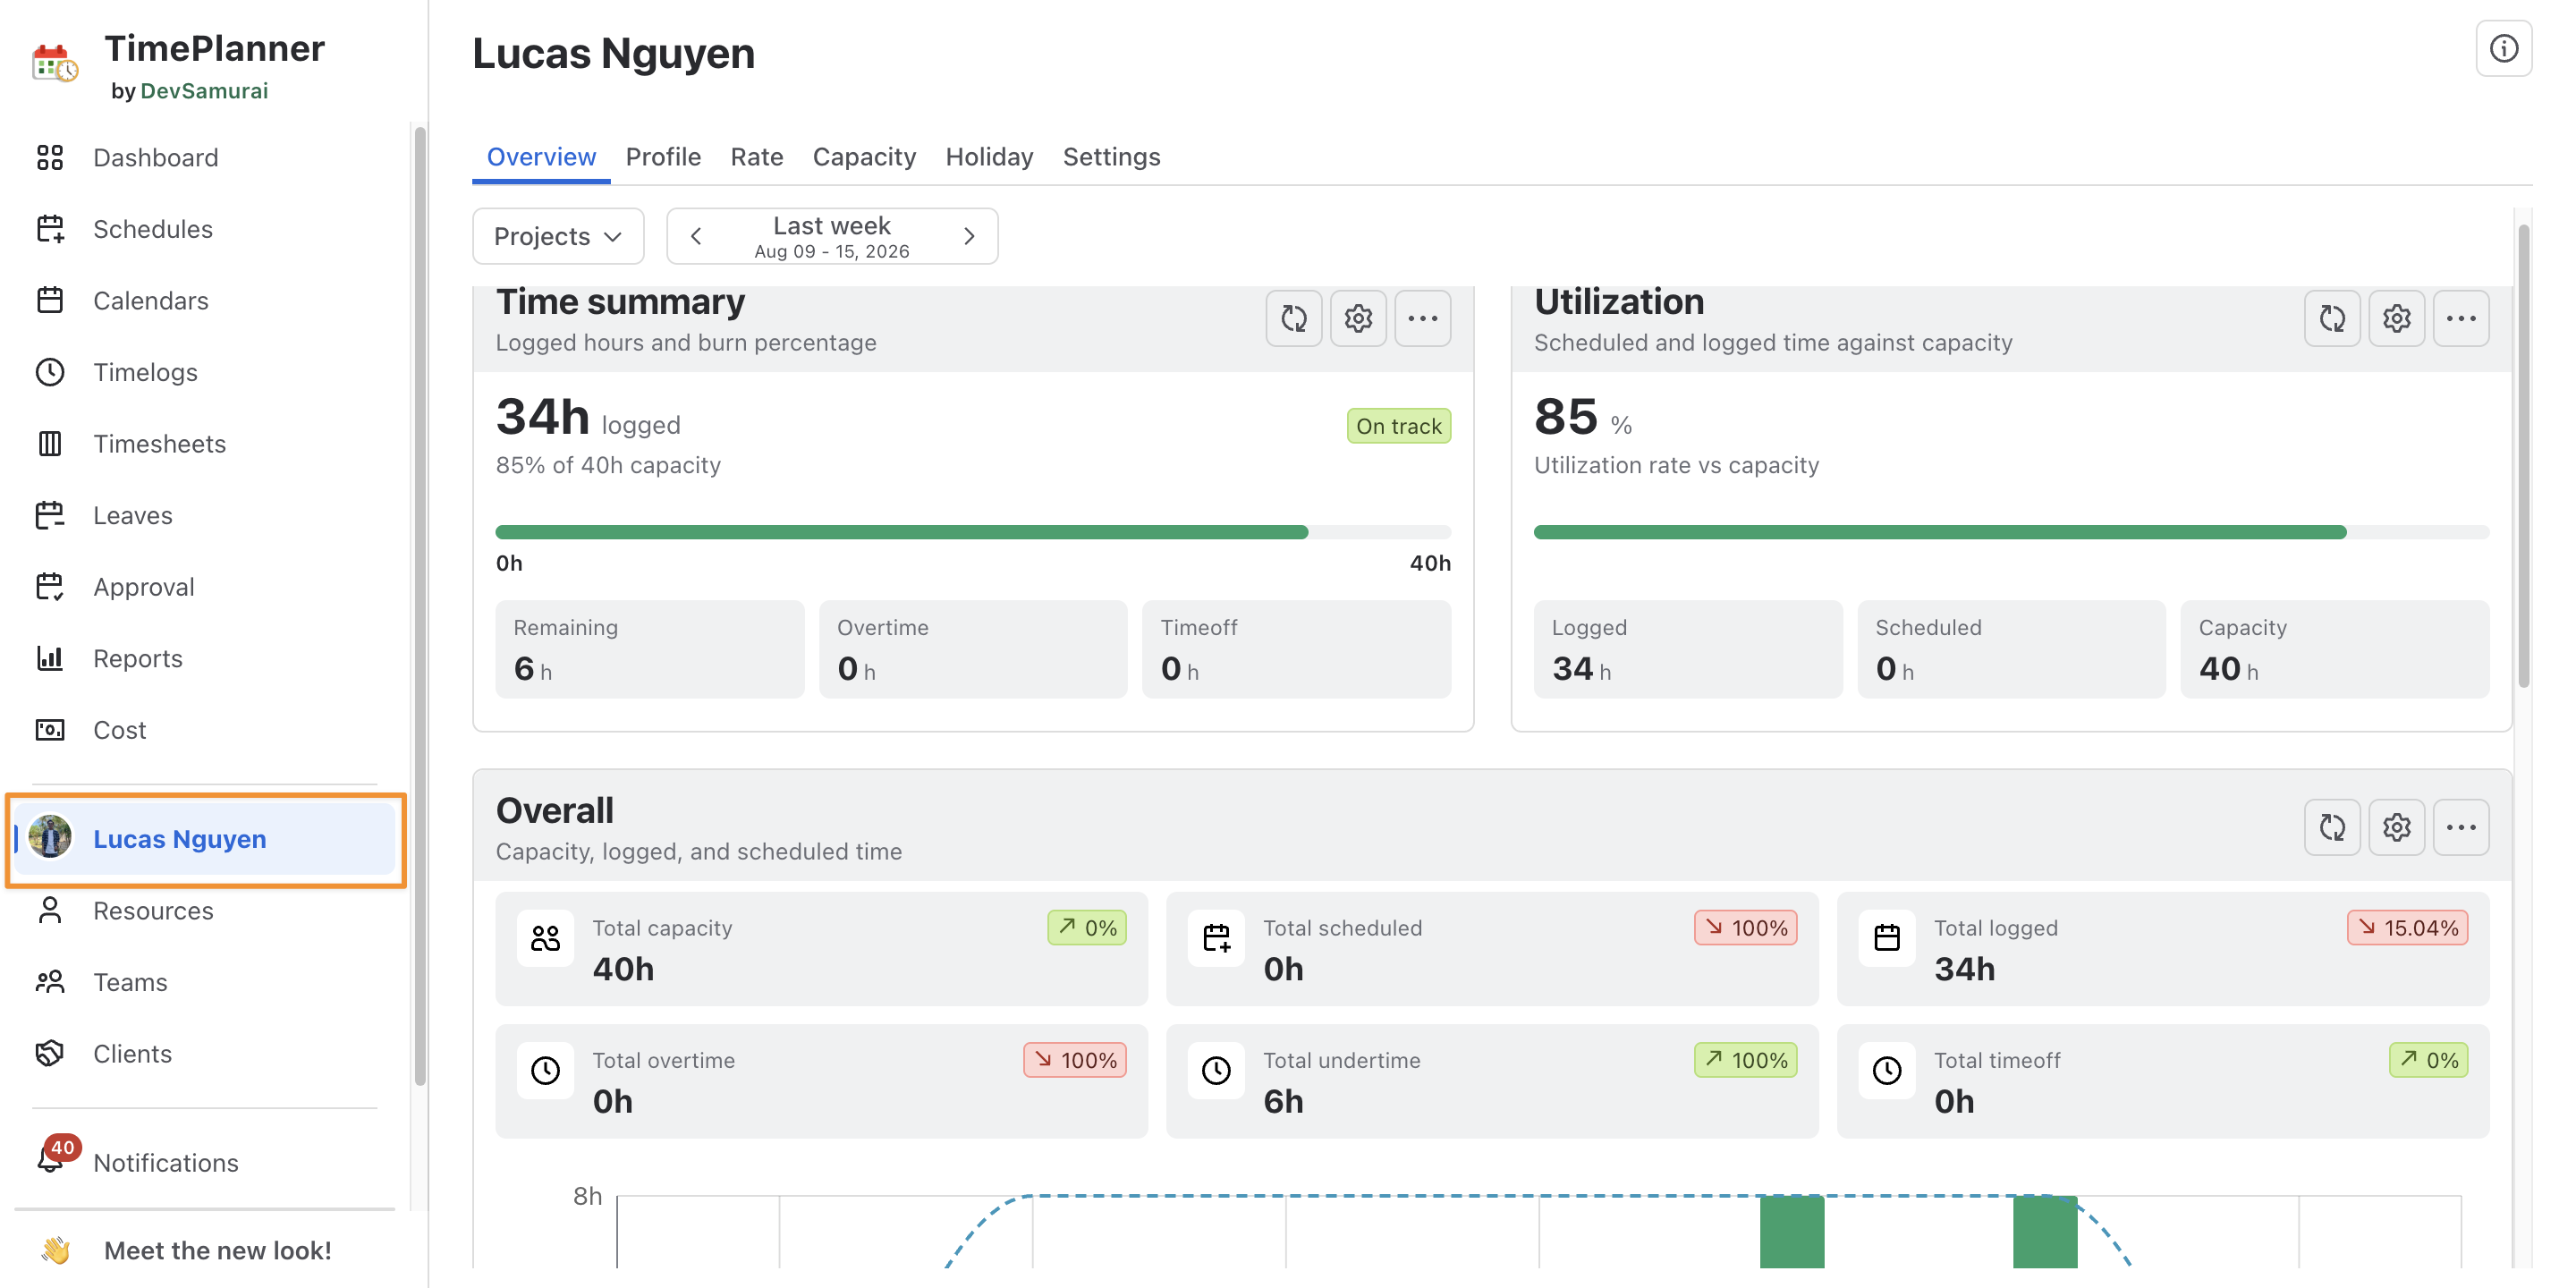Click the Remaining 6 h card
The image size is (2576, 1288).
(650, 649)
